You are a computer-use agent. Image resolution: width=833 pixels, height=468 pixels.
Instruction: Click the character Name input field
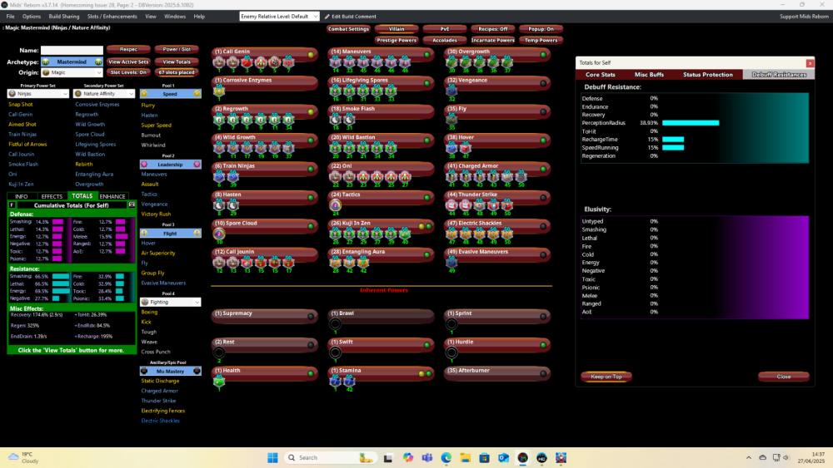72,51
